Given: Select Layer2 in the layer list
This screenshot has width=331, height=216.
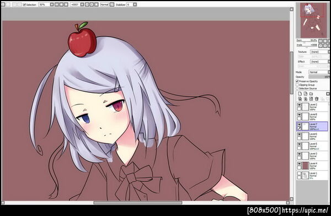Looking at the screenshot, I should click(312, 107).
